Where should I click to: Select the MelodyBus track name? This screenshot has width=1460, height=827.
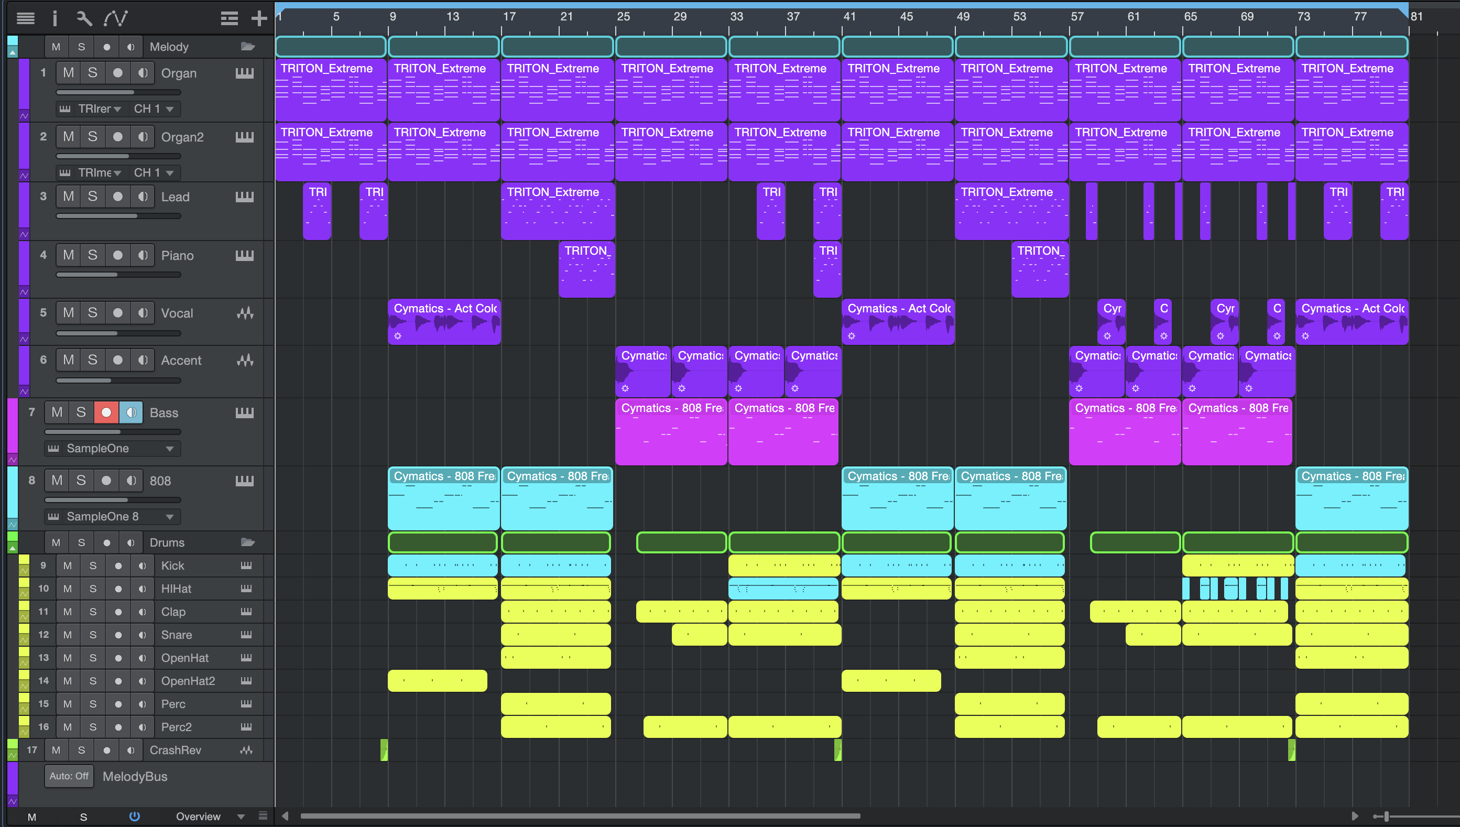(x=135, y=777)
